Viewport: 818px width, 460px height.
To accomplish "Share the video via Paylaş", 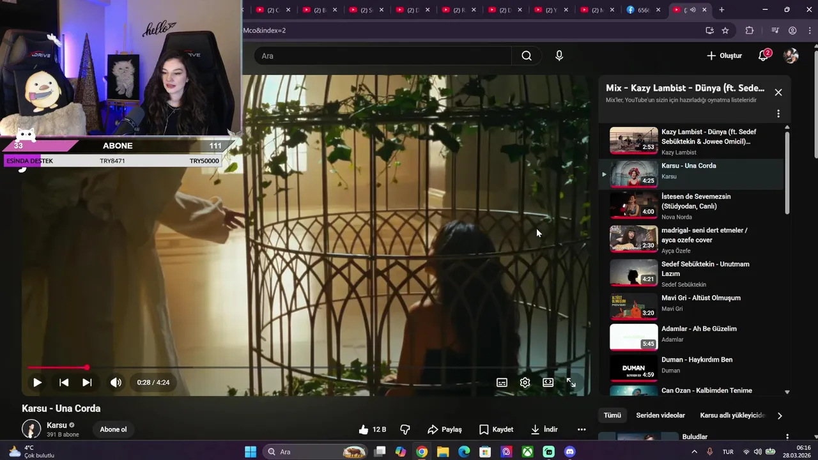I will tap(445, 429).
